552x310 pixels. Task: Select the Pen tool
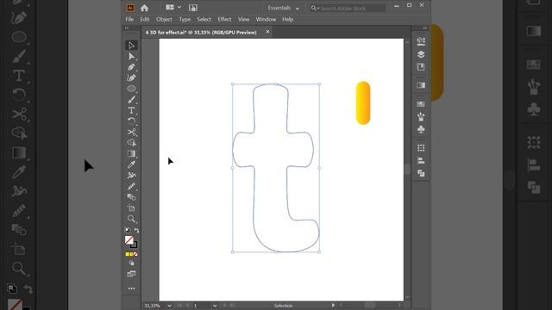click(131, 67)
